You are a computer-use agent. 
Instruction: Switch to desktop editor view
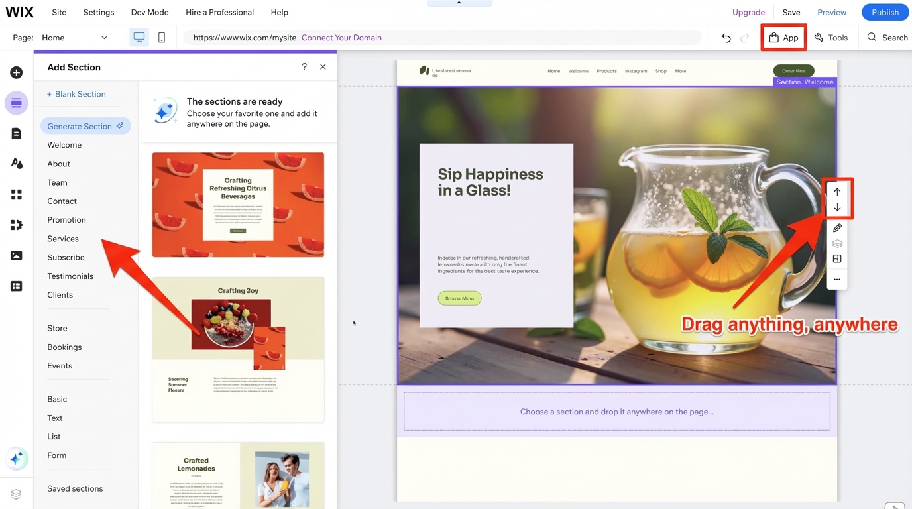point(139,37)
